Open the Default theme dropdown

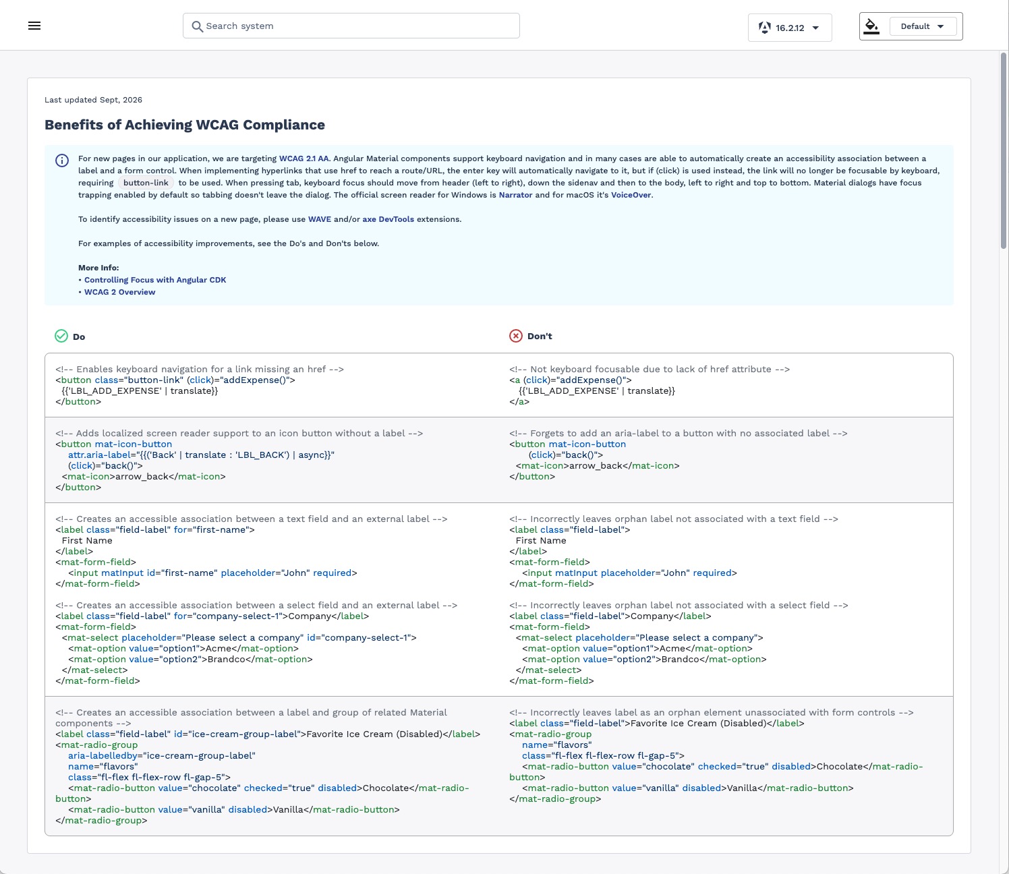point(923,26)
